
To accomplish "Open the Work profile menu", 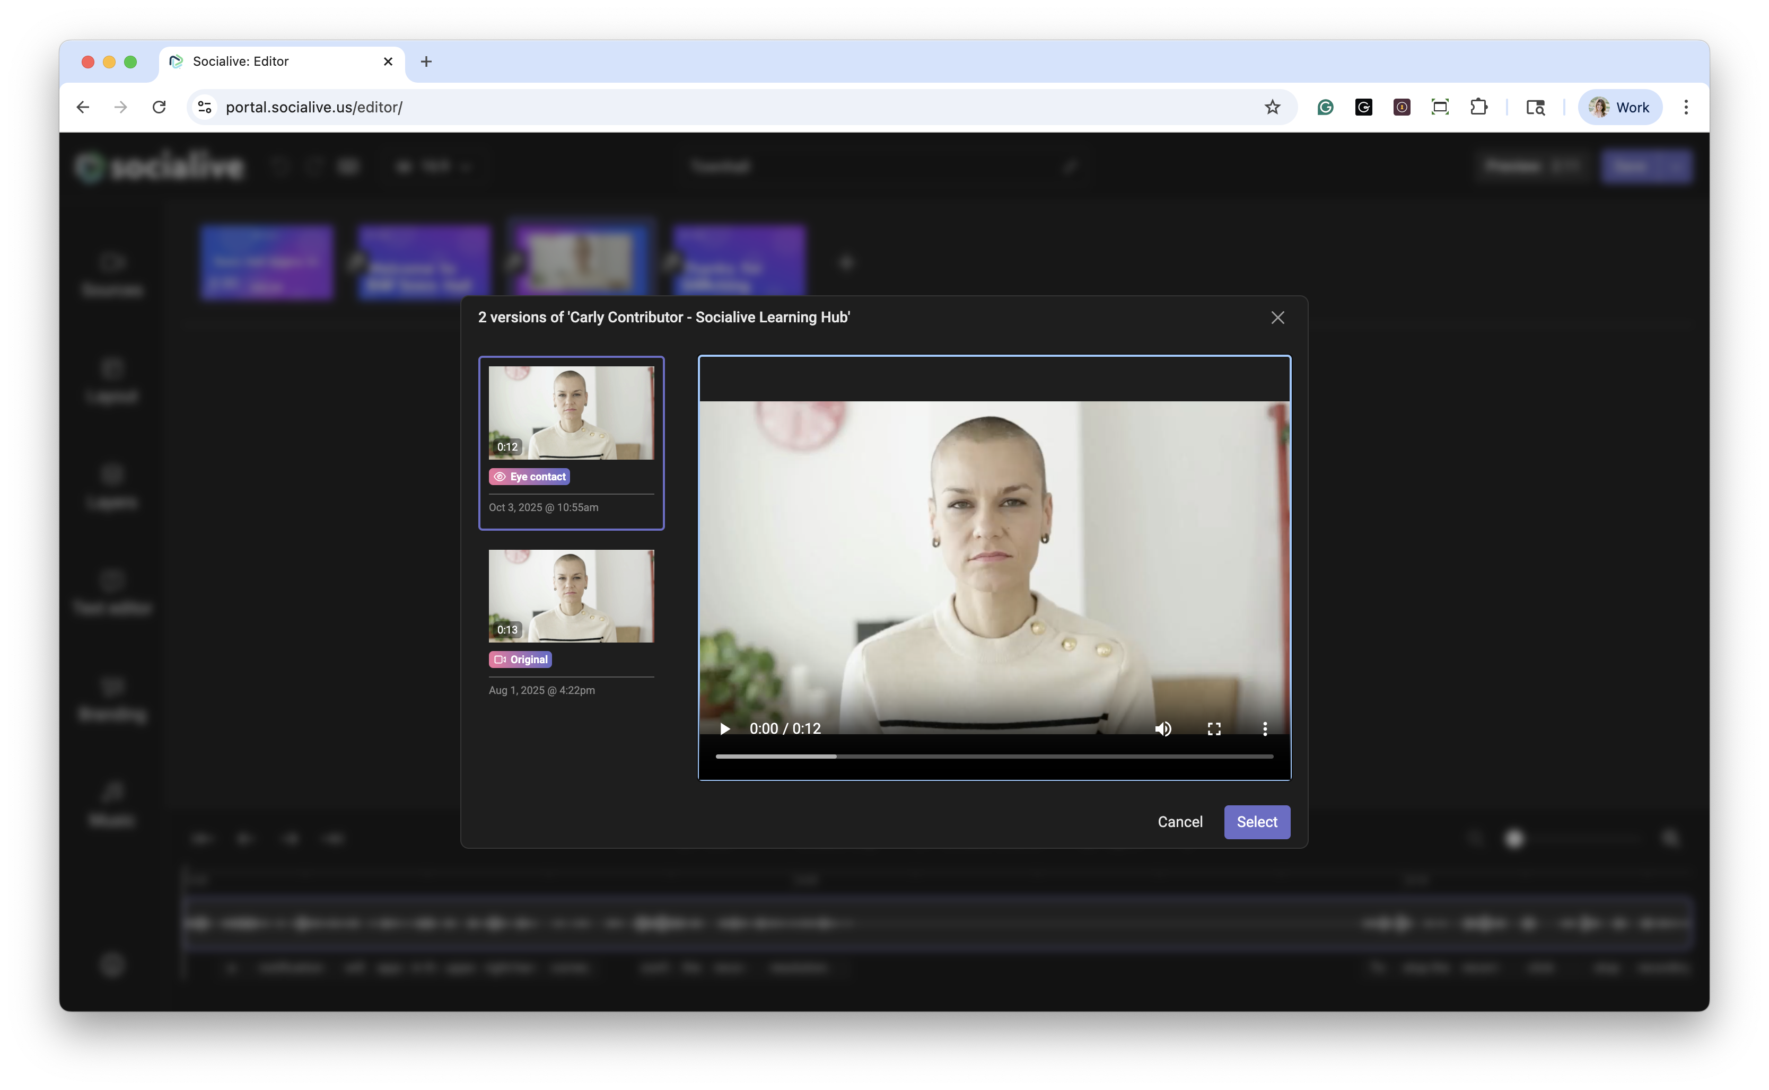I will (1619, 108).
